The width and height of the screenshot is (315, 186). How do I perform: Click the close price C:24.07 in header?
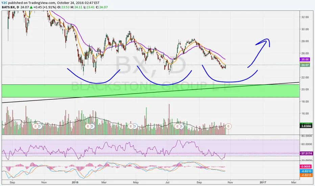click(x=102, y=7)
